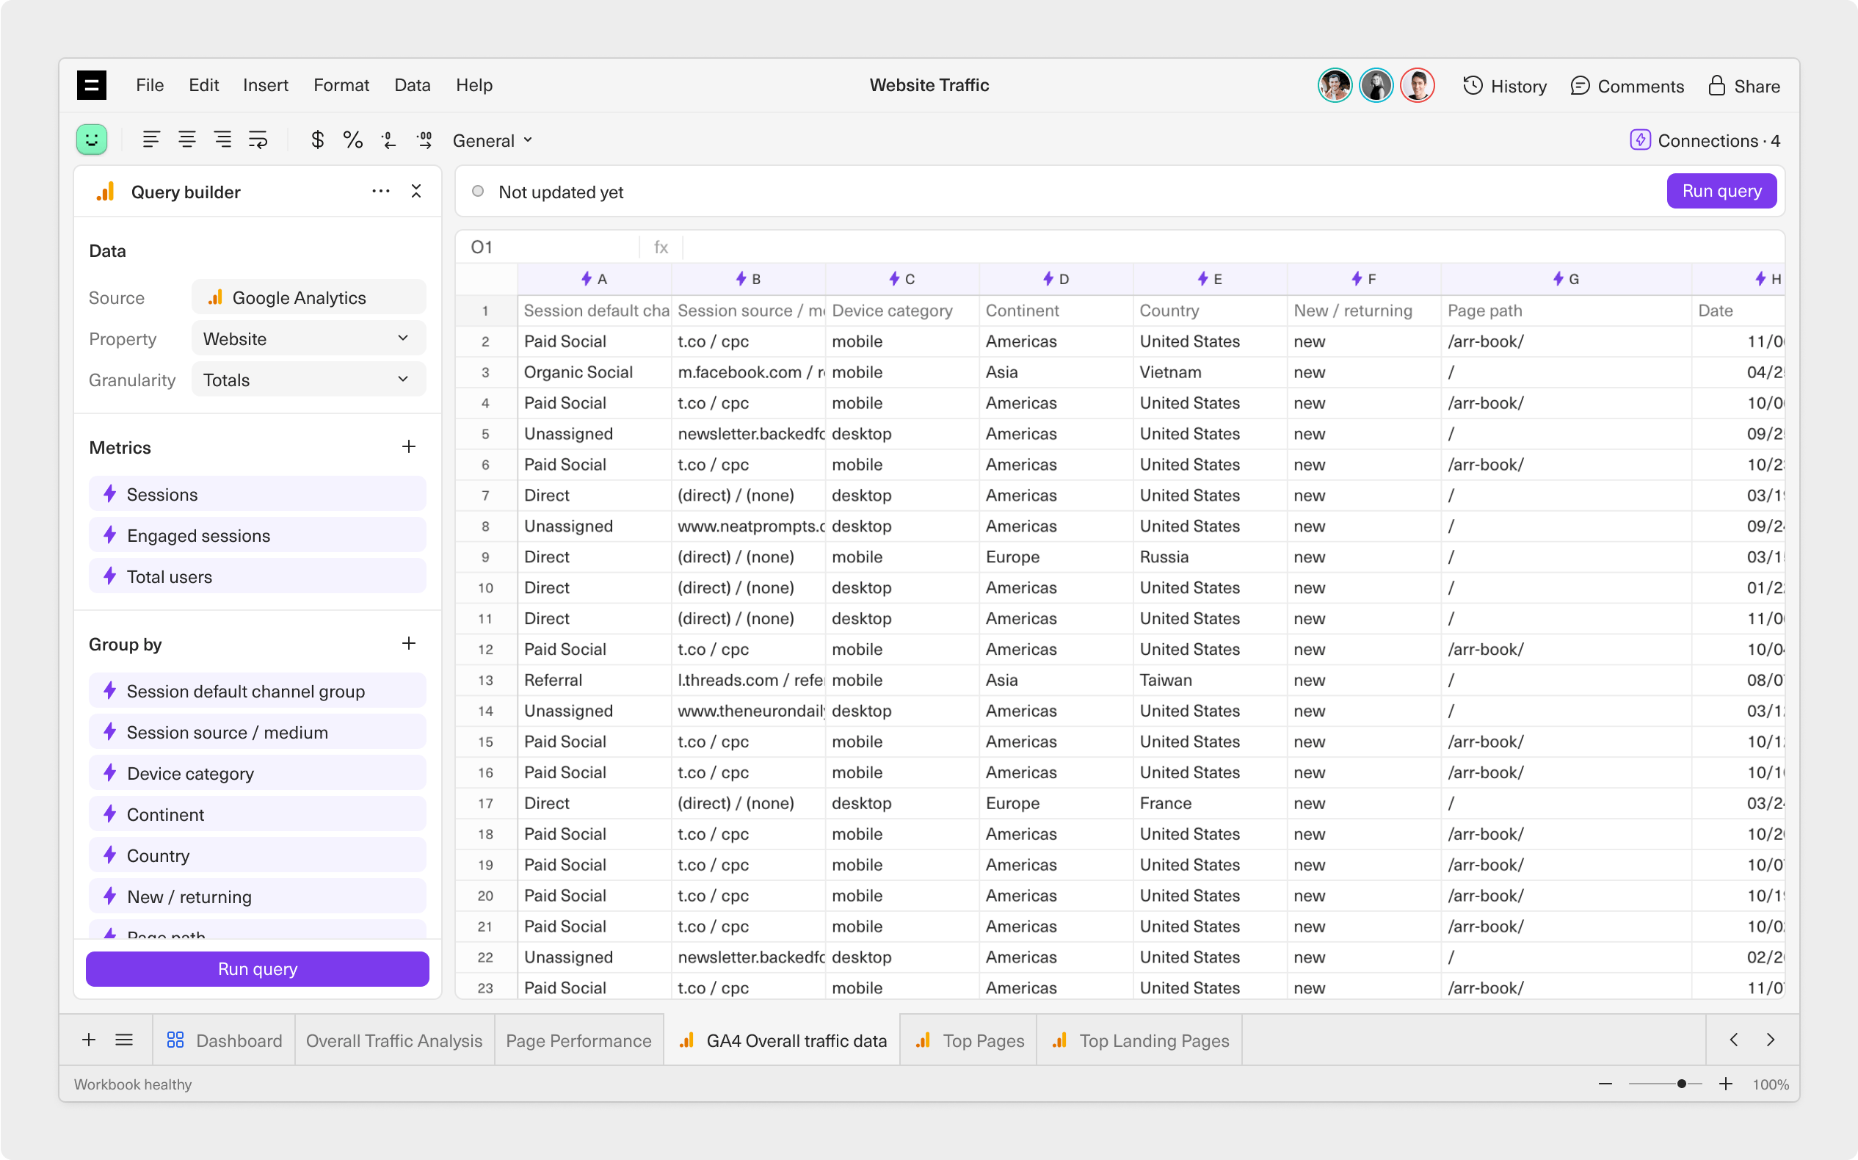Apply percent format
The image size is (1858, 1160).
pyautogui.click(x=353, y=139)
